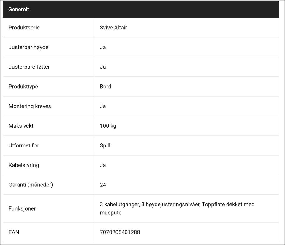Image resolution: width=285 pixels, height=245 pixels.
Task: Click the Ja value for Montering kreves
Action: (x=103, y=106)
